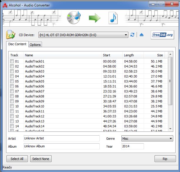Image resolution: width=180 pixels, height=172 pixels.
Task: Switch to the Options tab
Action: (35, 45)
